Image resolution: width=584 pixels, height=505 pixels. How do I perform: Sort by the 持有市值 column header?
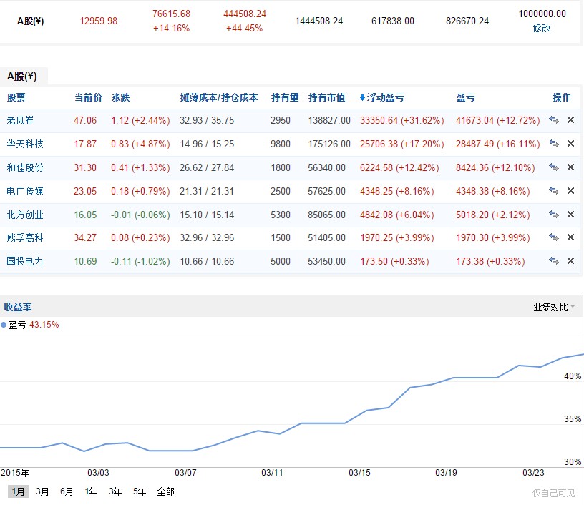click(x=326, y=97)
